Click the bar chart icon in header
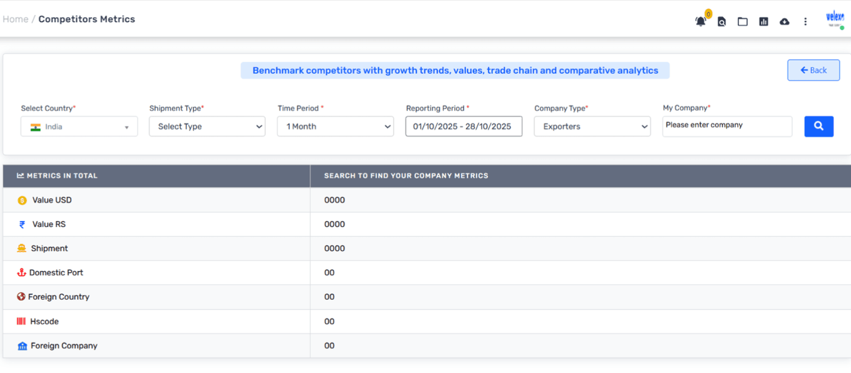The width and height of the screenshot is (851, 373). (x=763, y=22)
